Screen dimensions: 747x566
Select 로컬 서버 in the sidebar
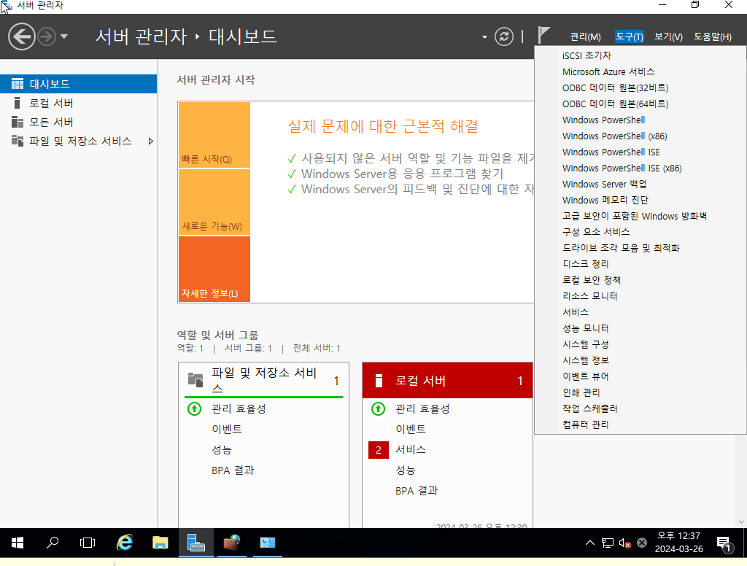click(78, 103)
